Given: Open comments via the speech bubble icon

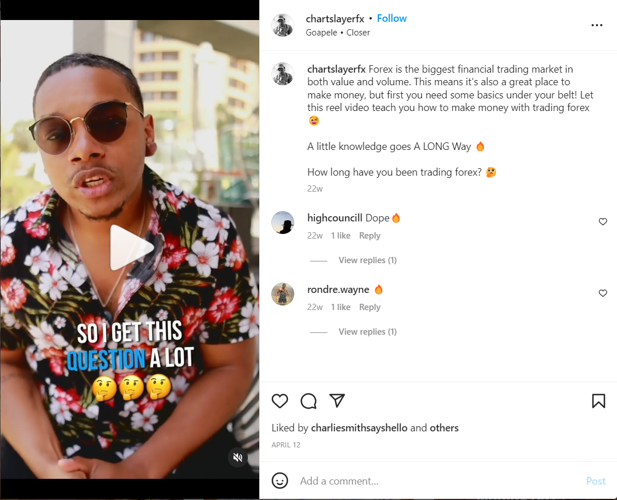Looking at the screenshot, I should [x=308, y=401].
